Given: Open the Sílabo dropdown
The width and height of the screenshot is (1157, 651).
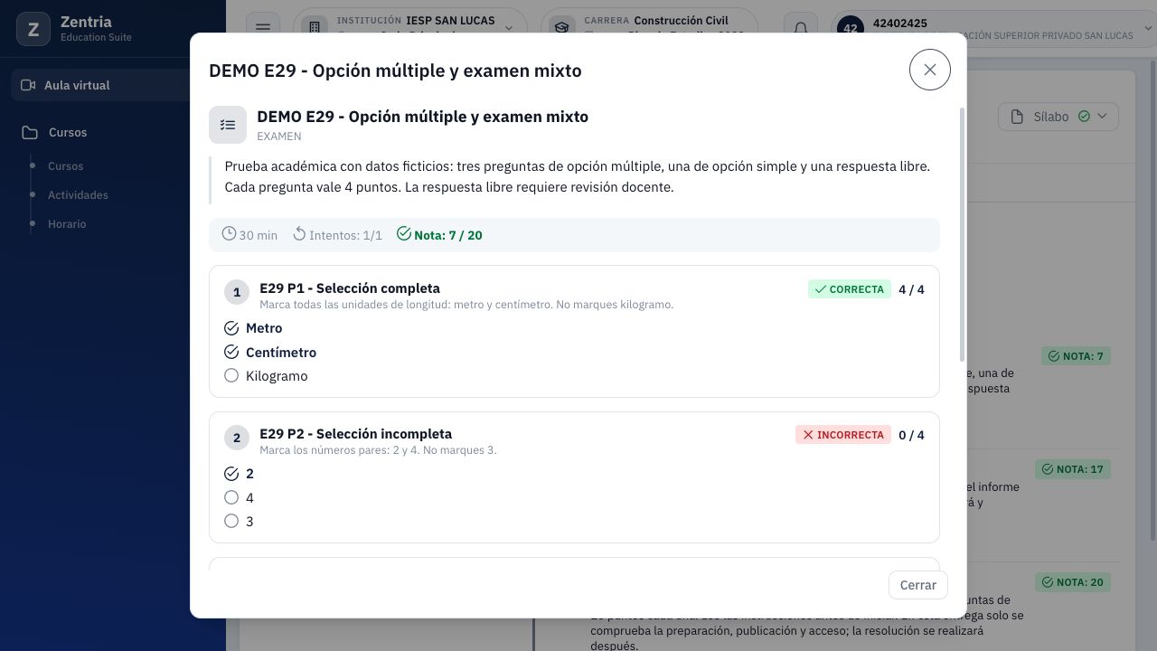Looking at the screenshot, I should [x=1058, y=117].
